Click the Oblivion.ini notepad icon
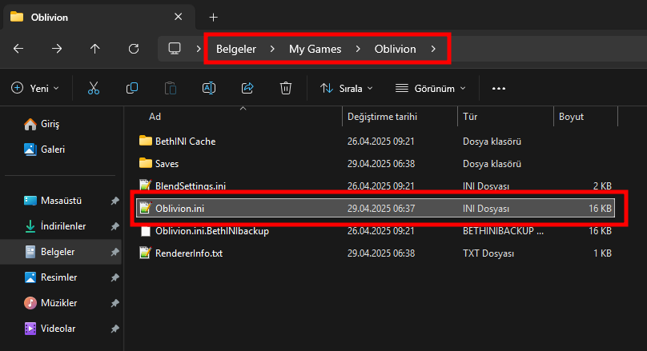 [x=145, y=208]
